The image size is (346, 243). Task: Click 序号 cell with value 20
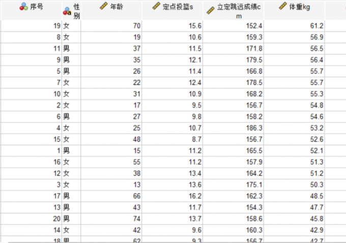pyautogui.click(x=32, y=219)
